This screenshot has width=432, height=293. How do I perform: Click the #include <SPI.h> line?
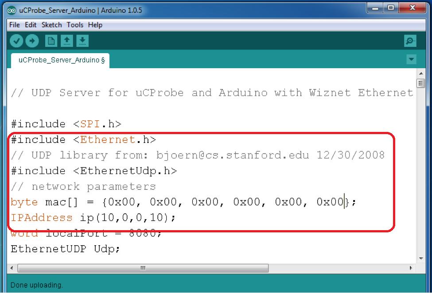66,124
